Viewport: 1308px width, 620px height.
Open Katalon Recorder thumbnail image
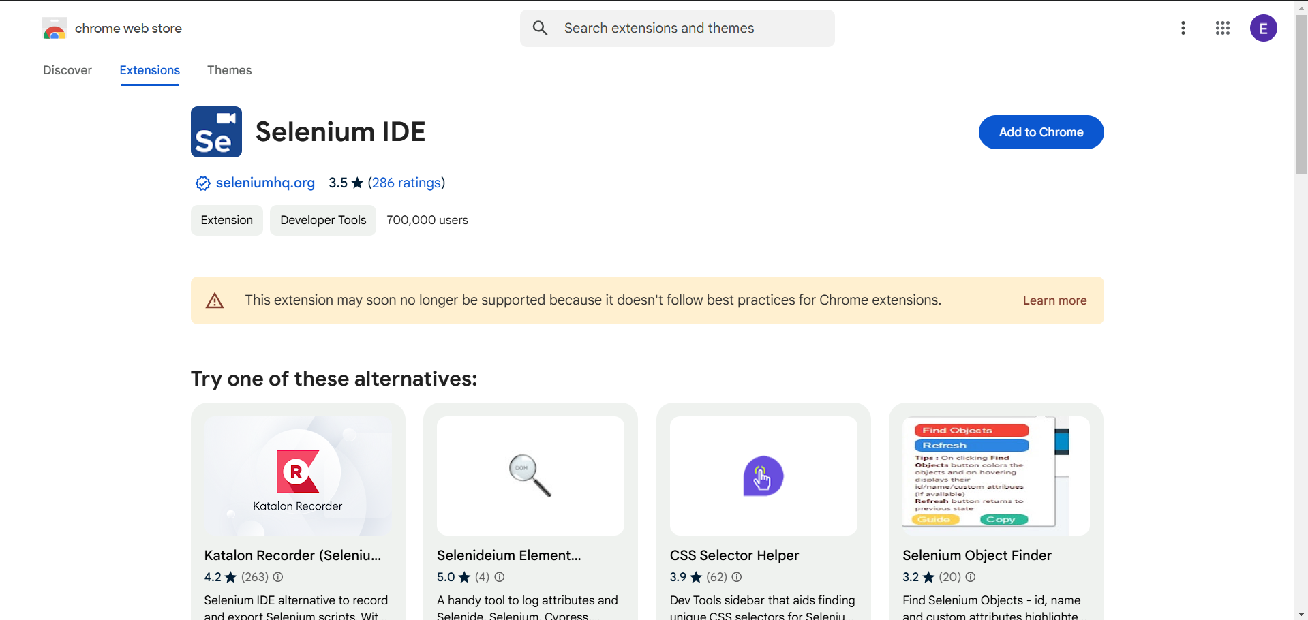pos(298,476)
